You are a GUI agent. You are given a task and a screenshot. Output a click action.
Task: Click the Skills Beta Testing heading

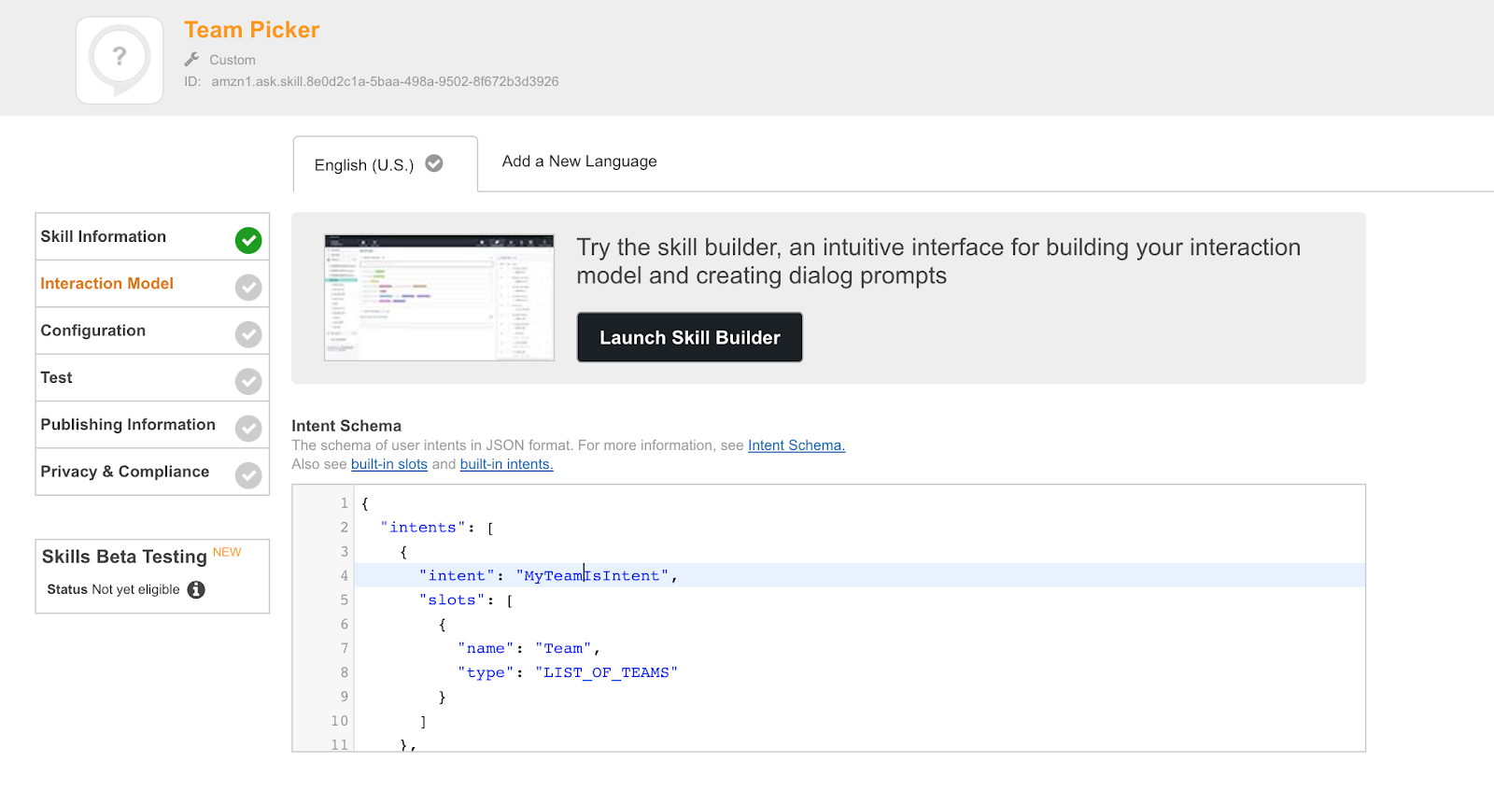click(x=124, y=557)
